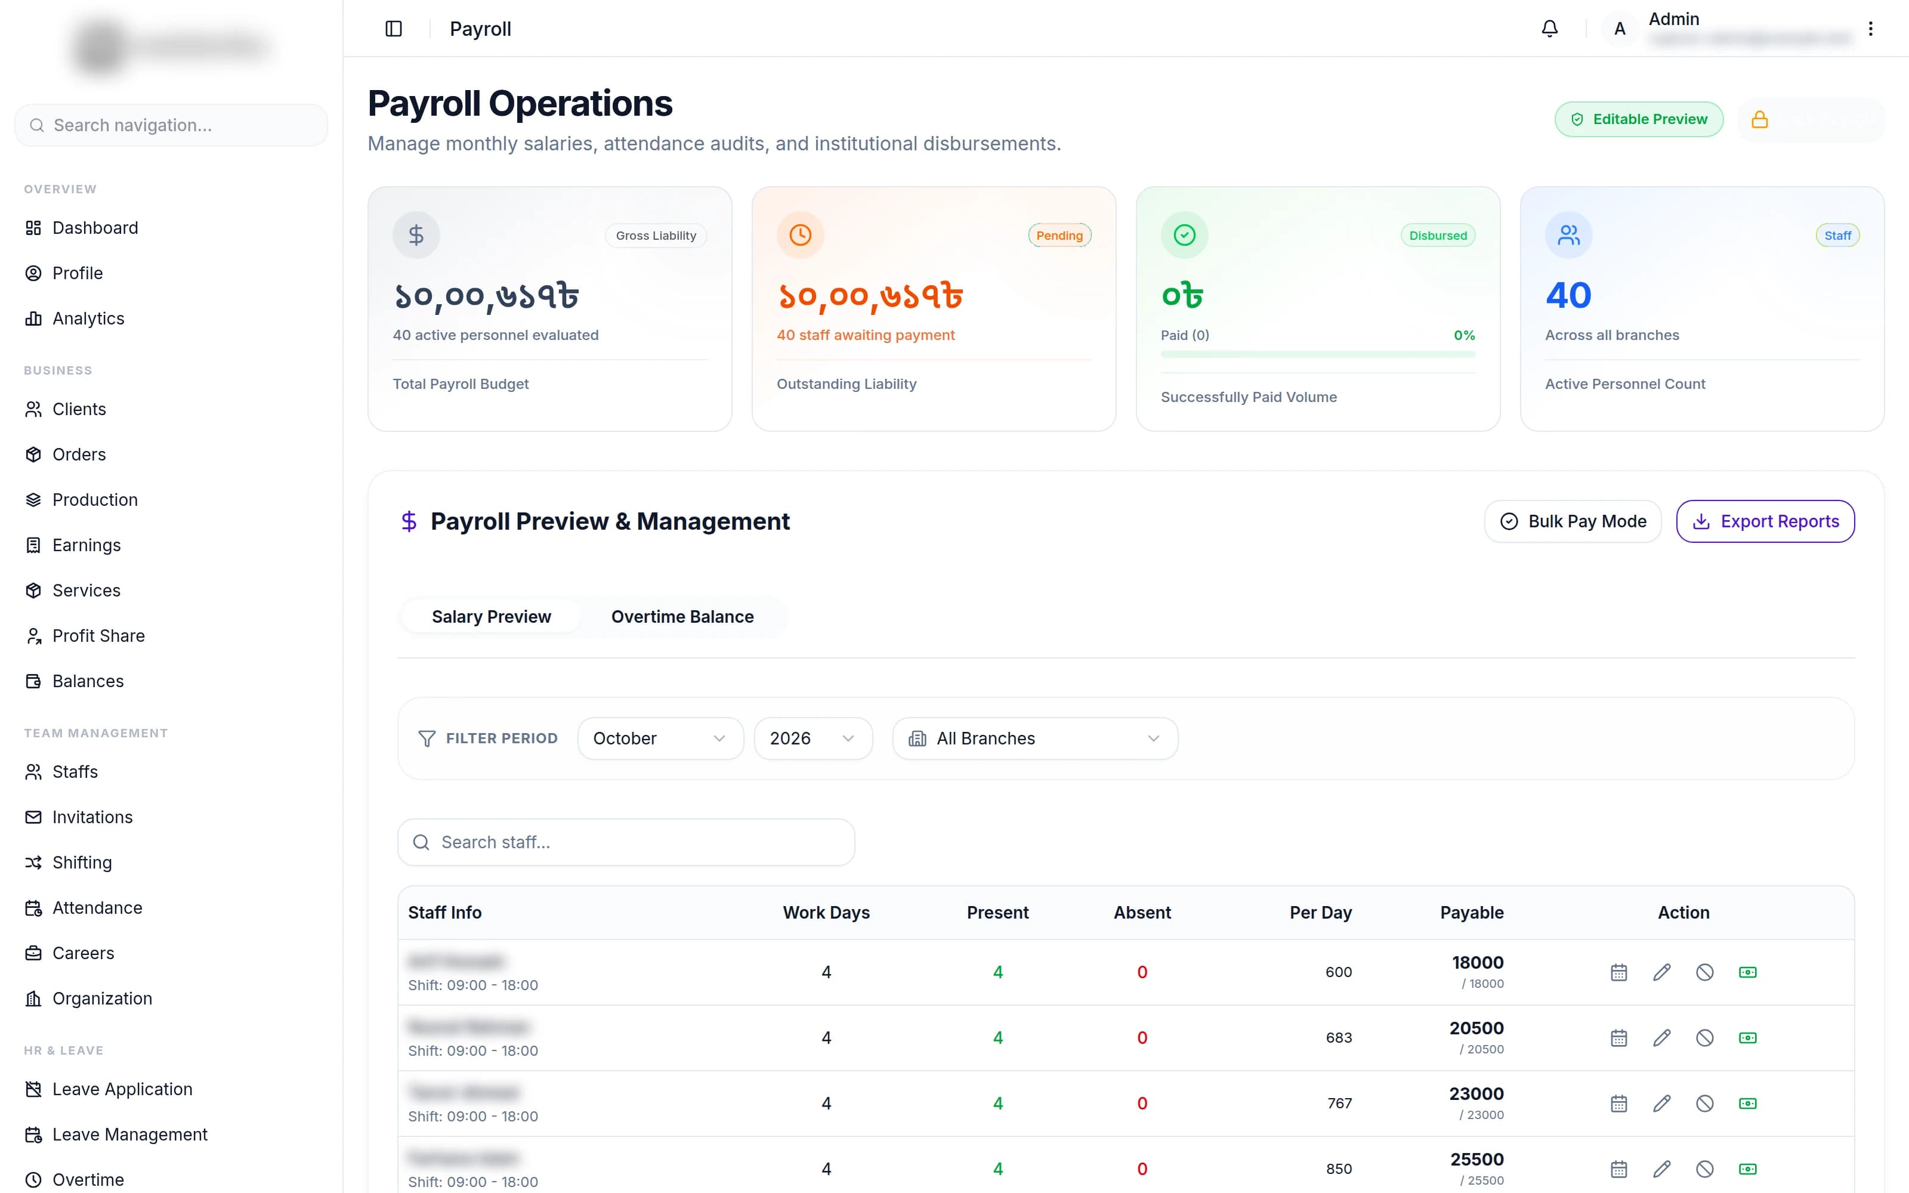Open calendar icon in the 25500 row
Screen dimensions: 1909x1193
[1618, 1169]
